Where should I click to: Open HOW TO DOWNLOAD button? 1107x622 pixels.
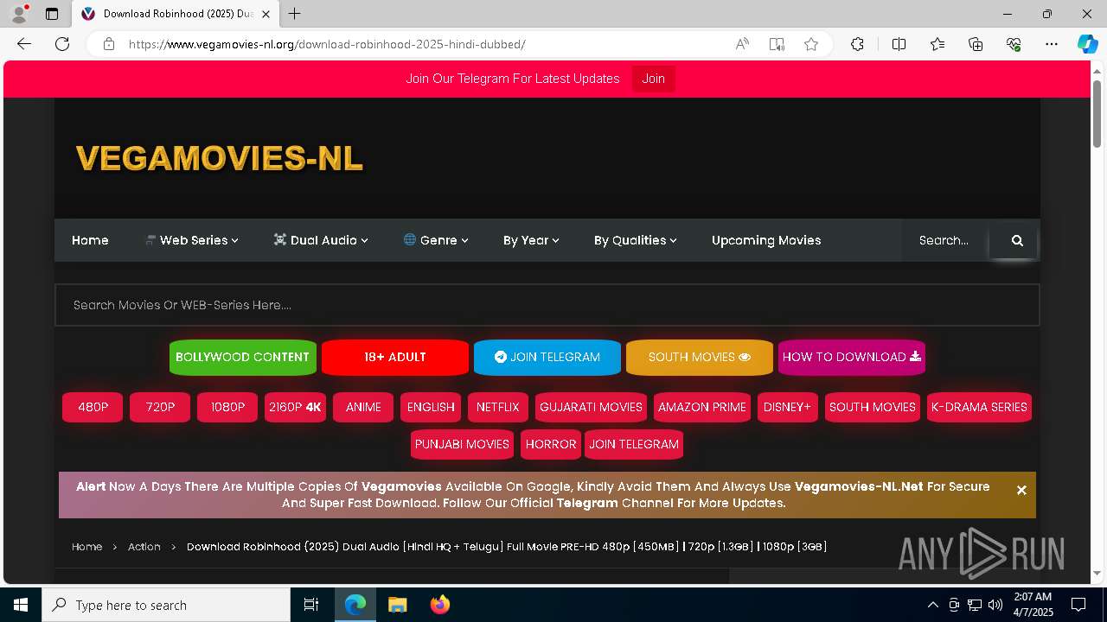851,357
